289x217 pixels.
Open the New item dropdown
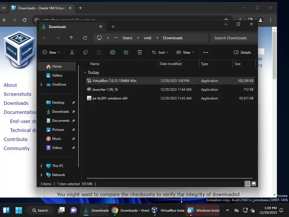51,52
